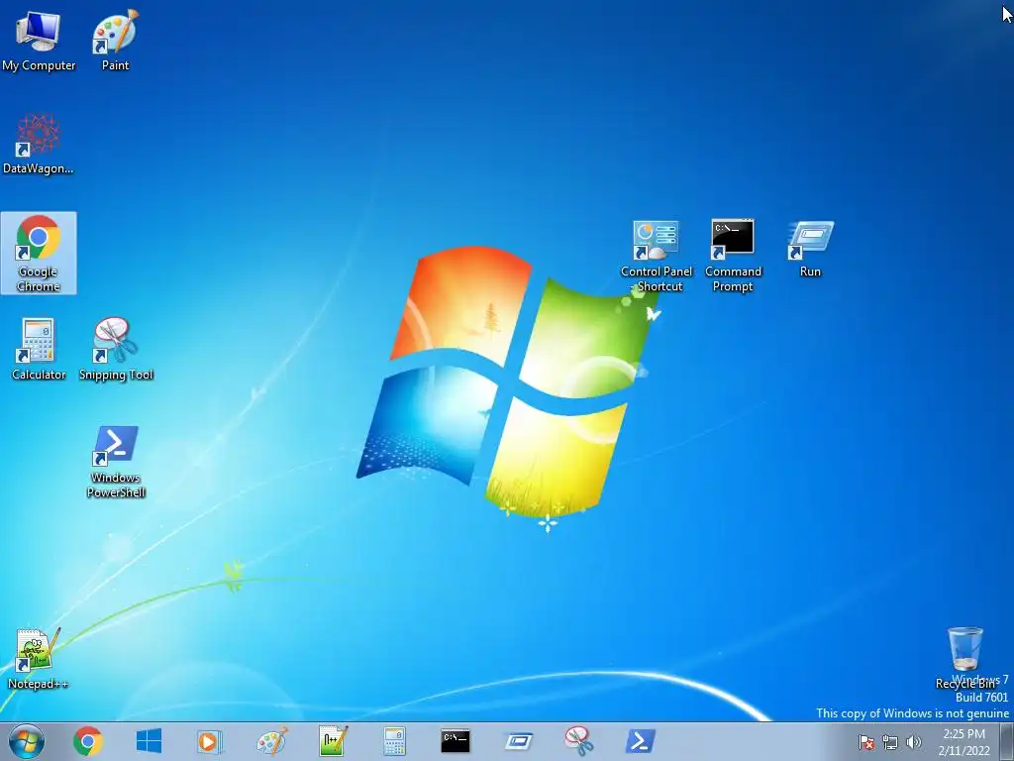
Task: Select the My Computer desktop icon
Action: point(39,40)
